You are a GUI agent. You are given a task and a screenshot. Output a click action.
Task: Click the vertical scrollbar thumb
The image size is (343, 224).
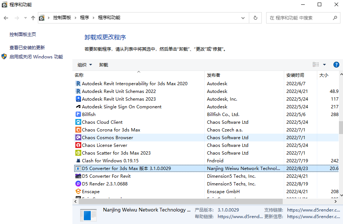tap(341, 127)
